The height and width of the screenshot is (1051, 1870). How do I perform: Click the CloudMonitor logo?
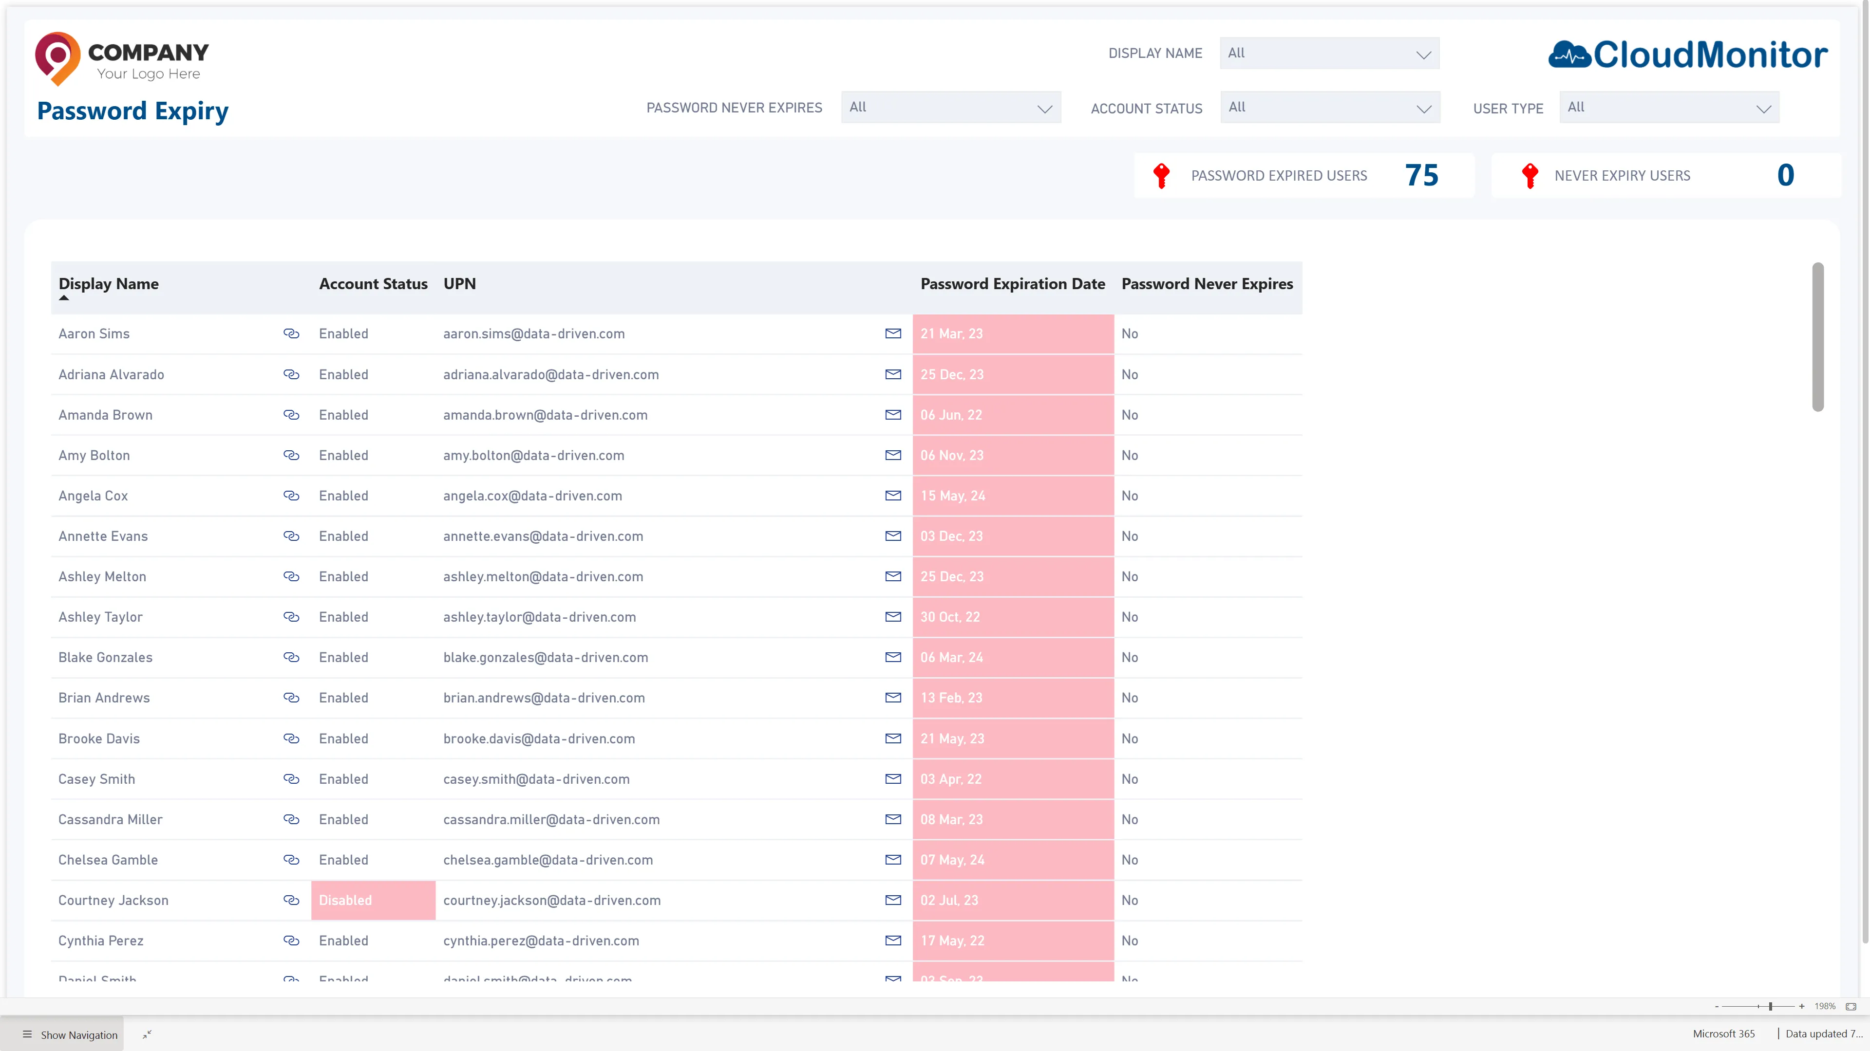(x=1688, y=55)
